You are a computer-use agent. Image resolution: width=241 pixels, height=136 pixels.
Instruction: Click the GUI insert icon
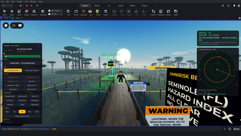click(x=90, y=11)
